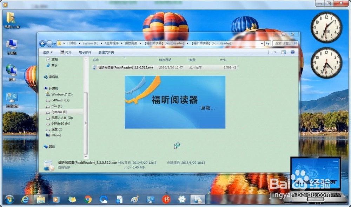
Task: Open the 计算机 desktop icon
Action: click(12, 47)
